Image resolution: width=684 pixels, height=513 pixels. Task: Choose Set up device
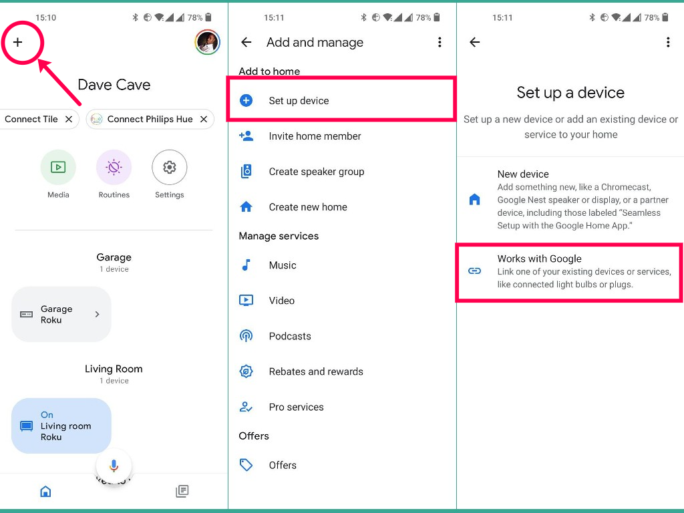341,100
